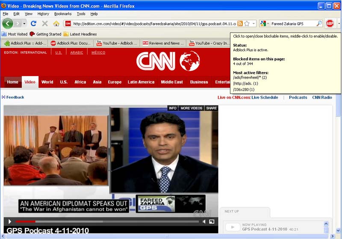Open the Edit menu
Viewport: 342px width, 239px height.
point(16,14)
